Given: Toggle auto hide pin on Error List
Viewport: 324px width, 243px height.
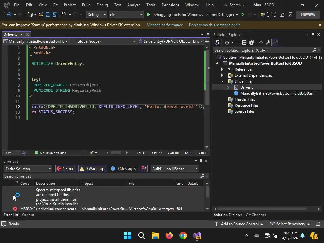Looking at the screenshot, I should tap(201, 161).
